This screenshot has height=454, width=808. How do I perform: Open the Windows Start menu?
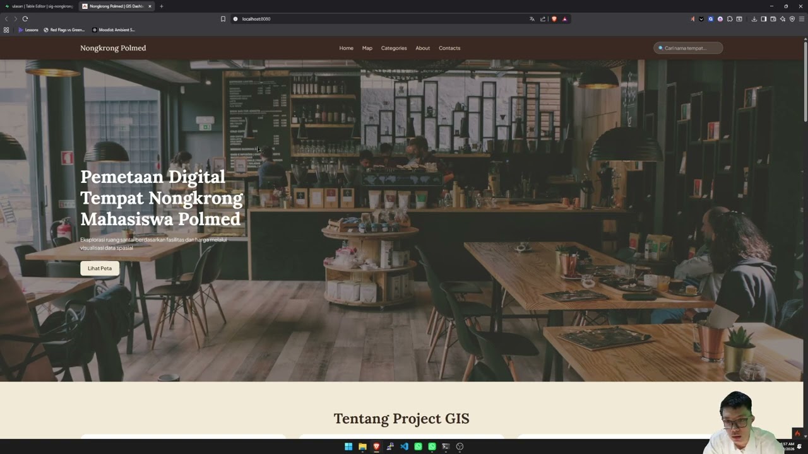[x=348, y=446]
